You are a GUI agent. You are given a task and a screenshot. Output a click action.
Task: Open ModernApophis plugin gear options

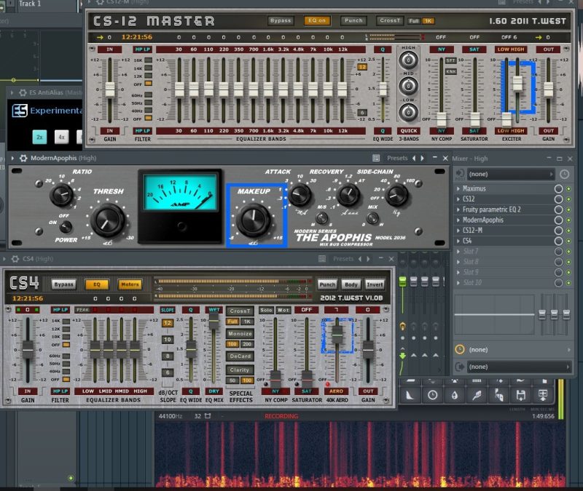[23, 158]
